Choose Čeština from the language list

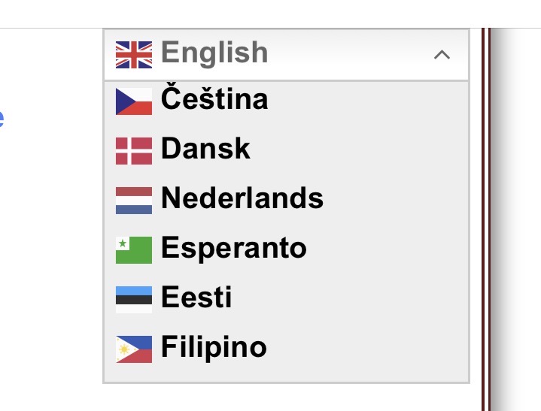(x=214, y=100)
